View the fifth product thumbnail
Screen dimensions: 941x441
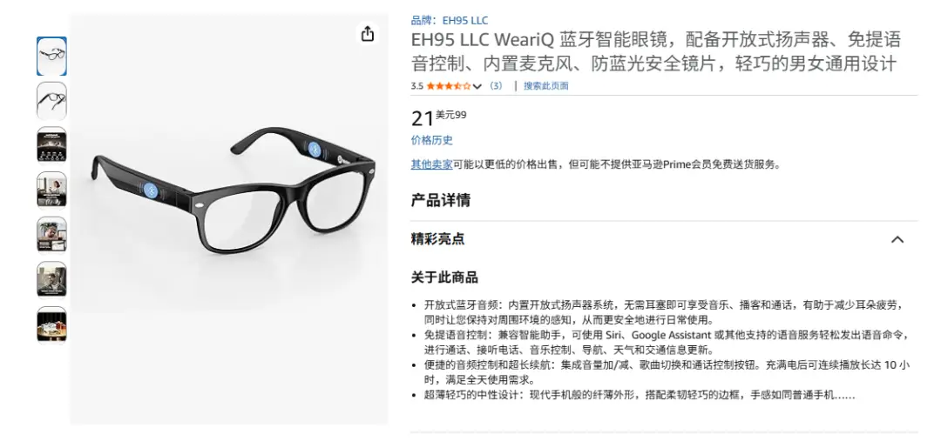pyautogui.click(x=51, y=236)
